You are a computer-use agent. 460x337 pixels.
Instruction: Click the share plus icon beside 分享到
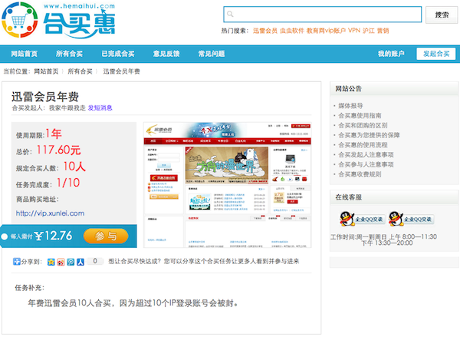tap(17, 261)
